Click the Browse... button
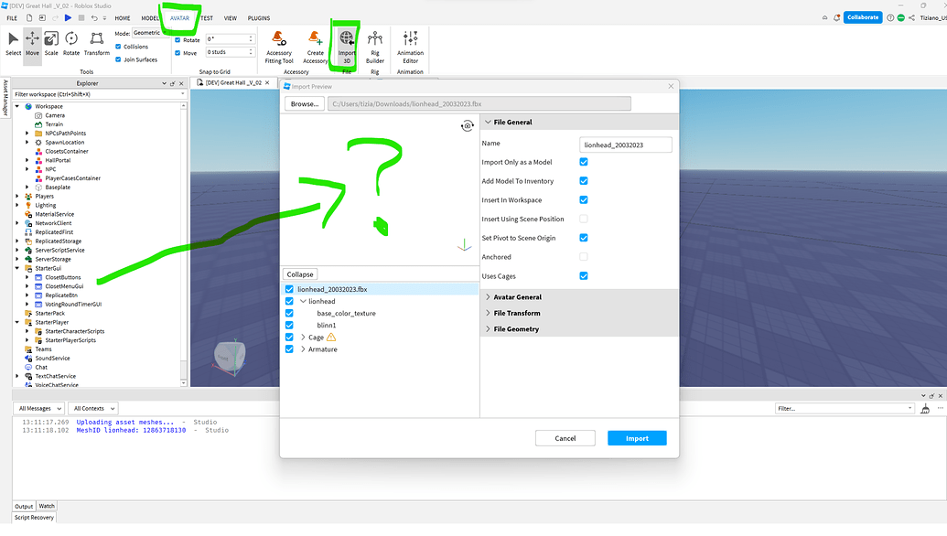 point(305,104)
